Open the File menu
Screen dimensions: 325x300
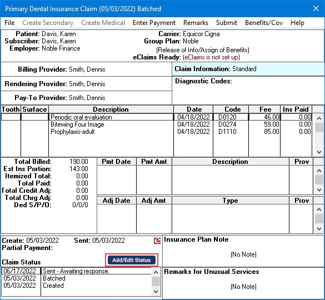(9, 23)
